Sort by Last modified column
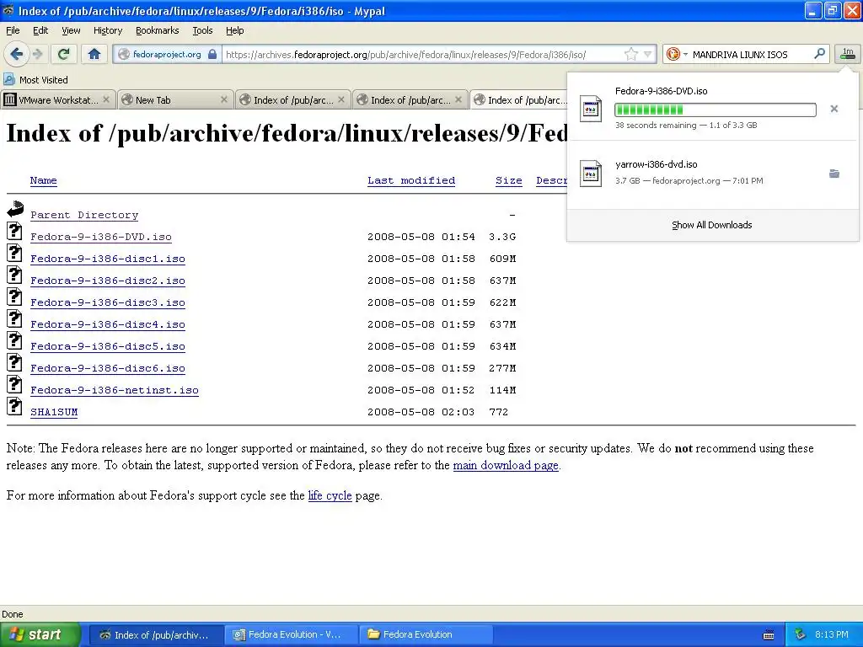Image resolution: width=863 pixels, height=647 pixels. tap(411, 180)
